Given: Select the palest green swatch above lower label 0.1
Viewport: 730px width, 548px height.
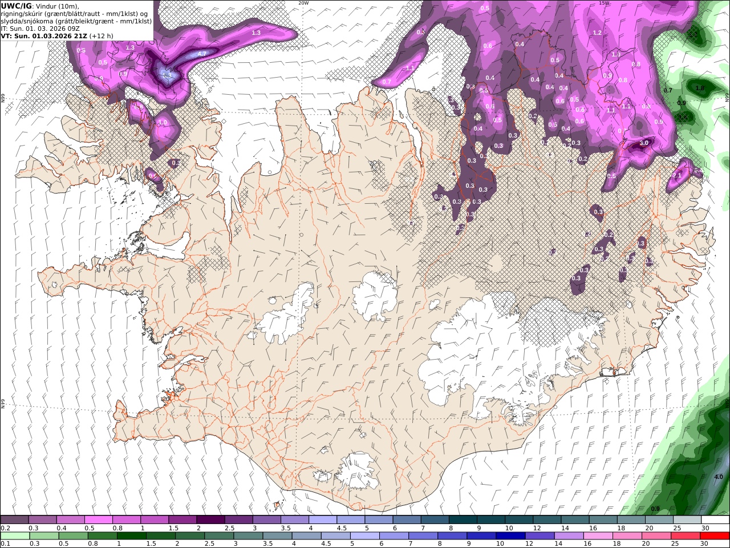Looking at the screenshot, I should pos(15,536).
